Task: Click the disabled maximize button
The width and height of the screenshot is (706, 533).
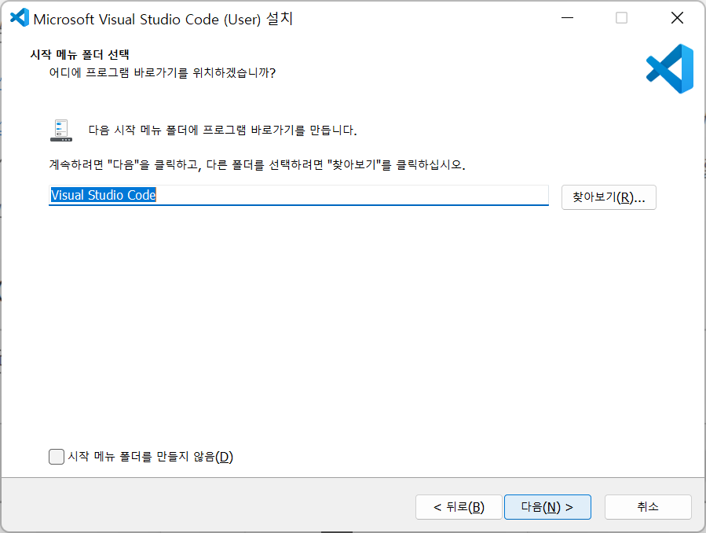Action: 621,18
